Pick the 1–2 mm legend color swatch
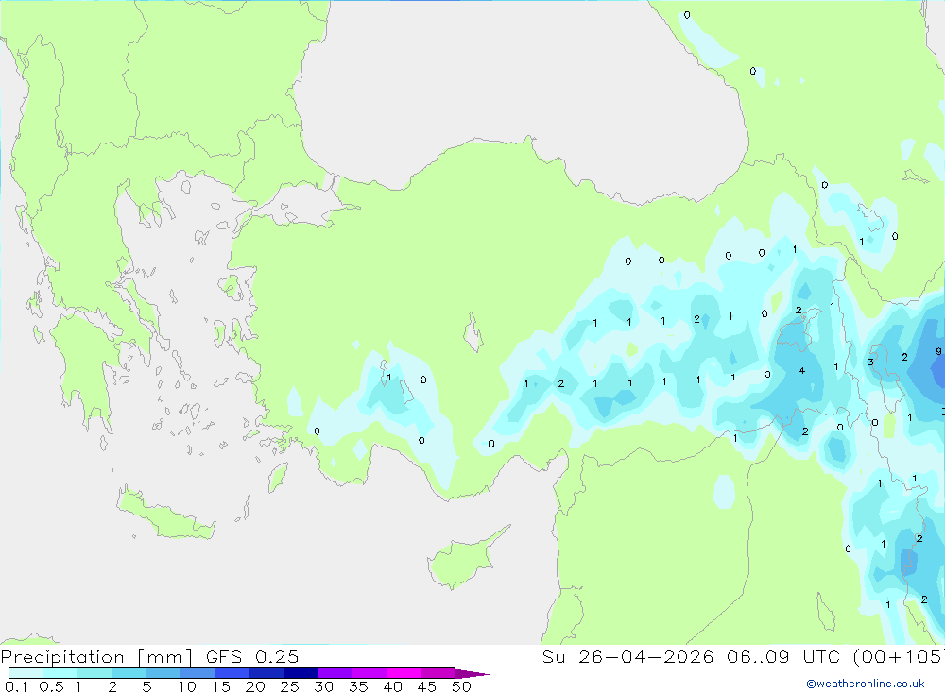This screenshot has width=945, height=692. [x=94, y=673]
